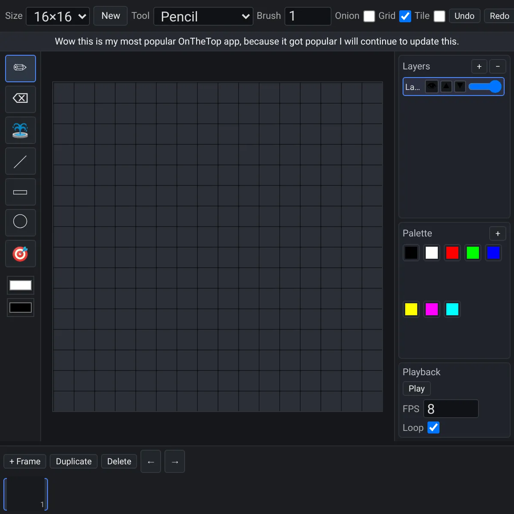Select the Rectangle tool icon
This screenshot has height=514, width=514.
point(21,192)
